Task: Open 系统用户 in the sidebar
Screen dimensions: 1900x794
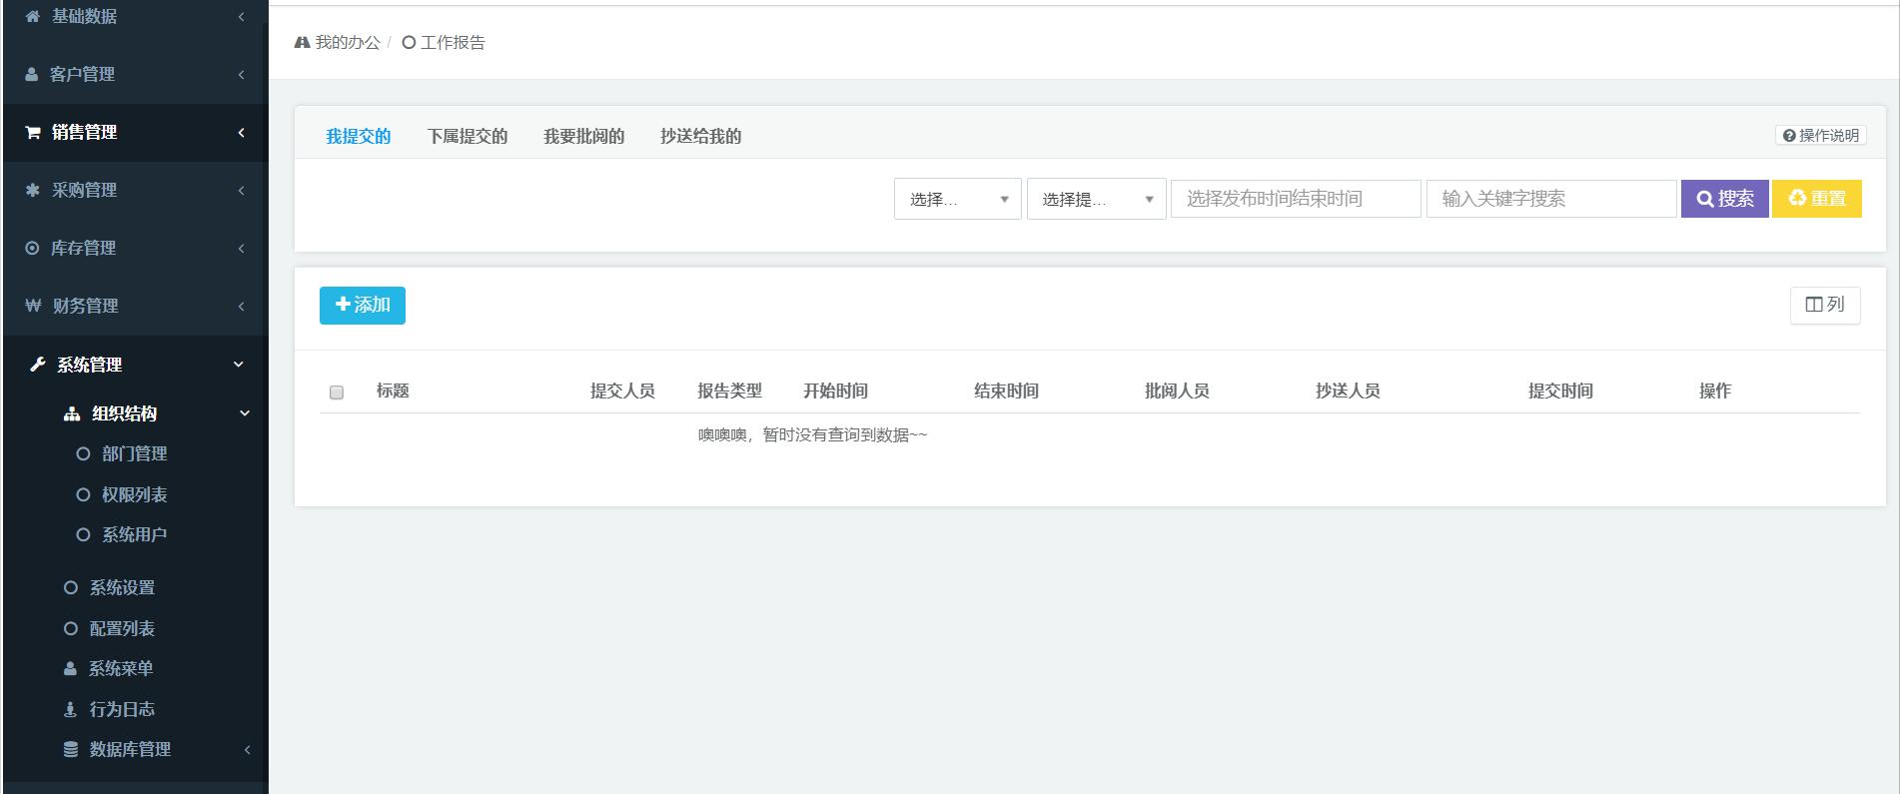Action: 134,534
